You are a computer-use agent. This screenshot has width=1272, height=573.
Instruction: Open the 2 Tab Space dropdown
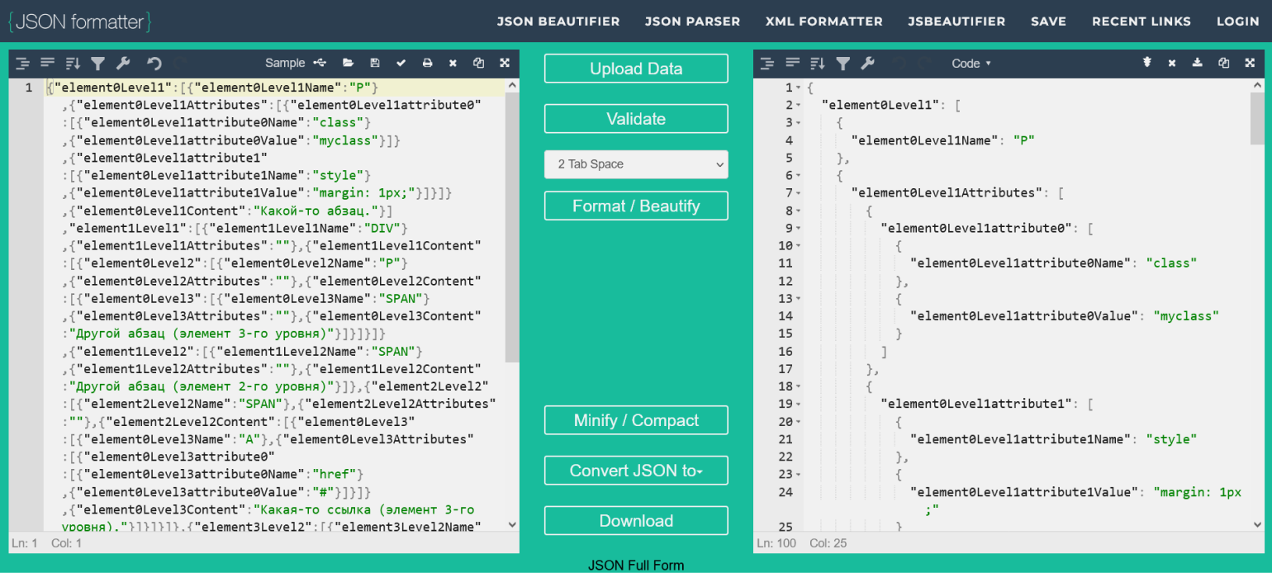(636, 164)
